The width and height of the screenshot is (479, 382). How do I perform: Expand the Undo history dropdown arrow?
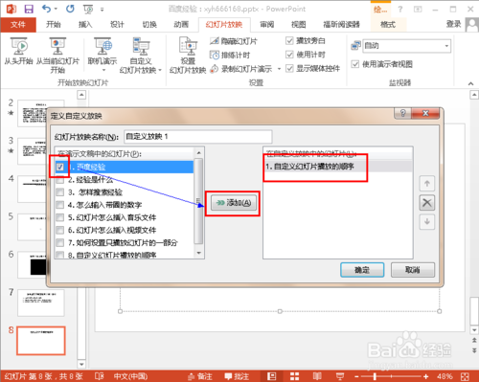(57, 9)
